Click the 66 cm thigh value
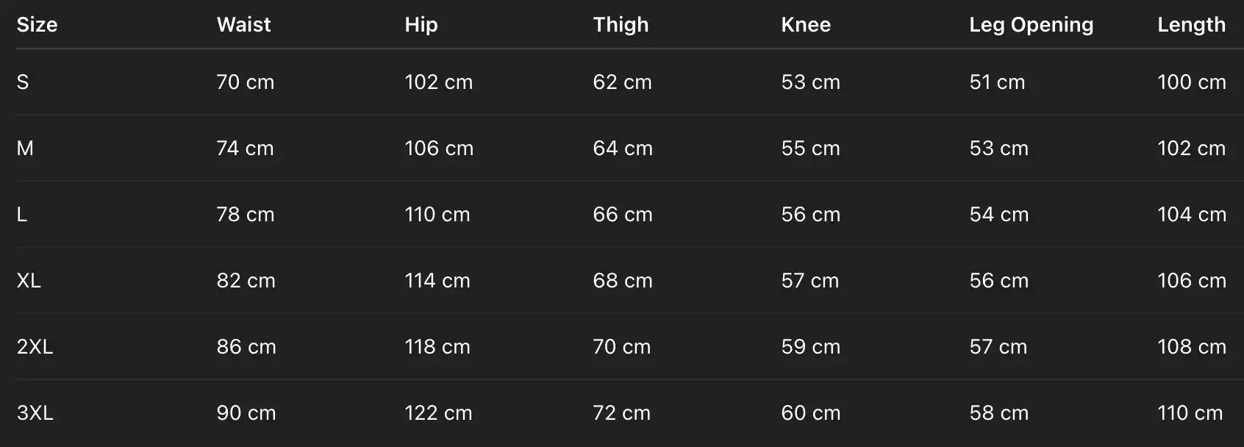Screen dimensions: 1244x447 622,215
